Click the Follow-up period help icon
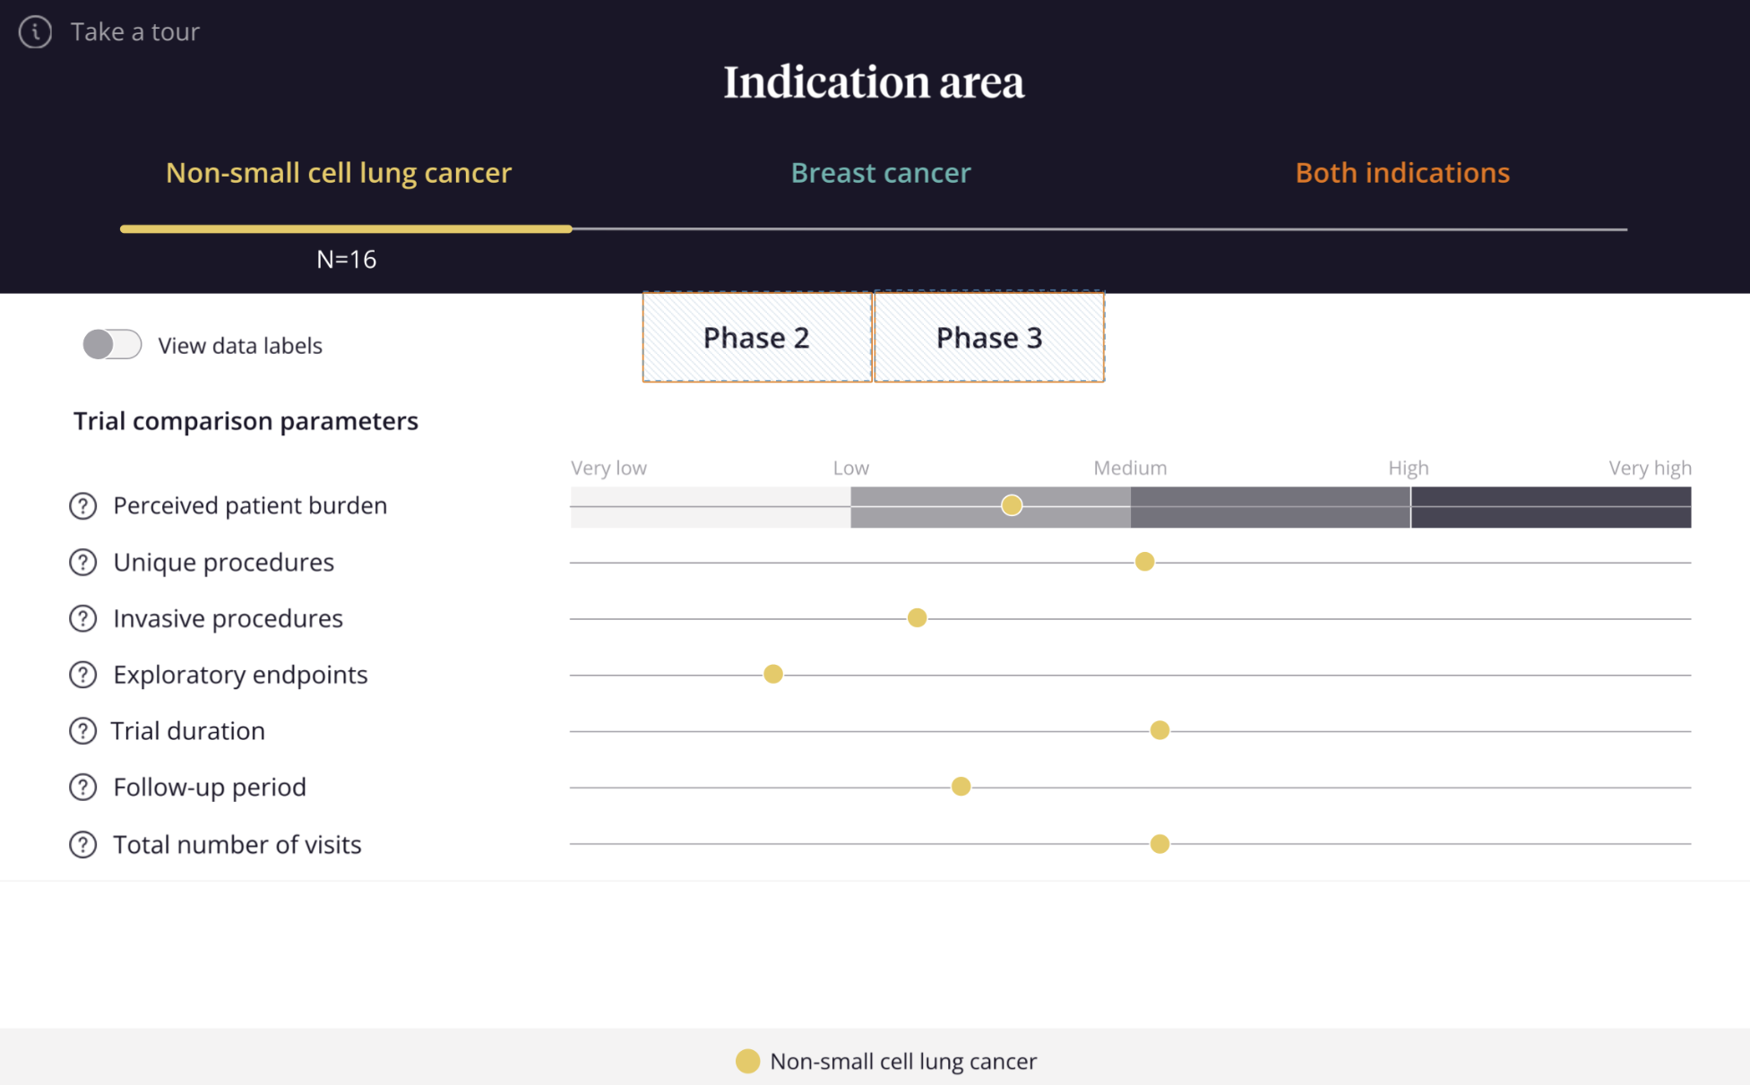This screenshot has width=1750, height=1085. (82, 788)
